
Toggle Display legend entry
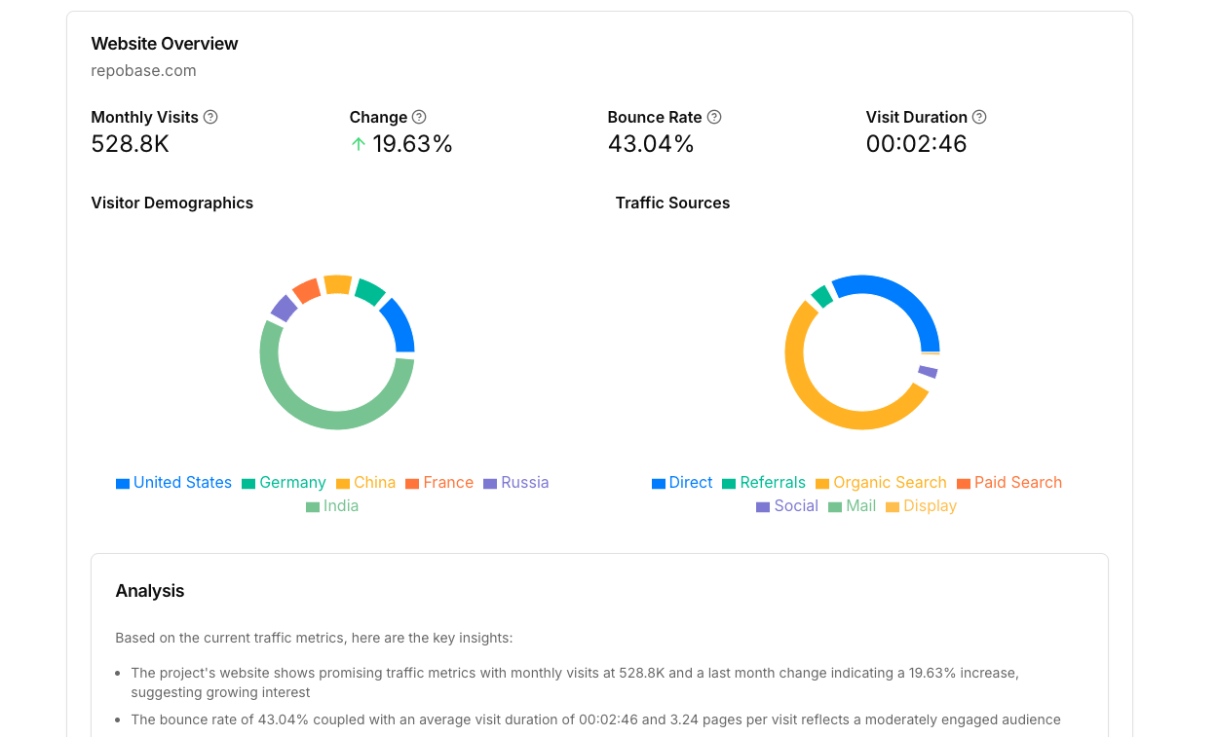click(x=921, y=506)
